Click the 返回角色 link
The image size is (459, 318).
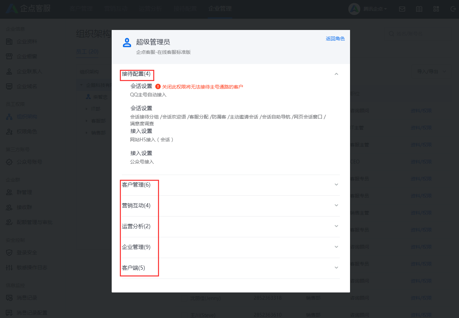pyautogui.click(x=335, y=38)
